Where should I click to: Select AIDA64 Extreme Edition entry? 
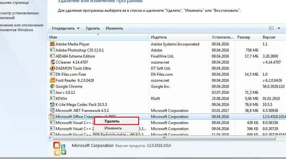tap(75, 56)
